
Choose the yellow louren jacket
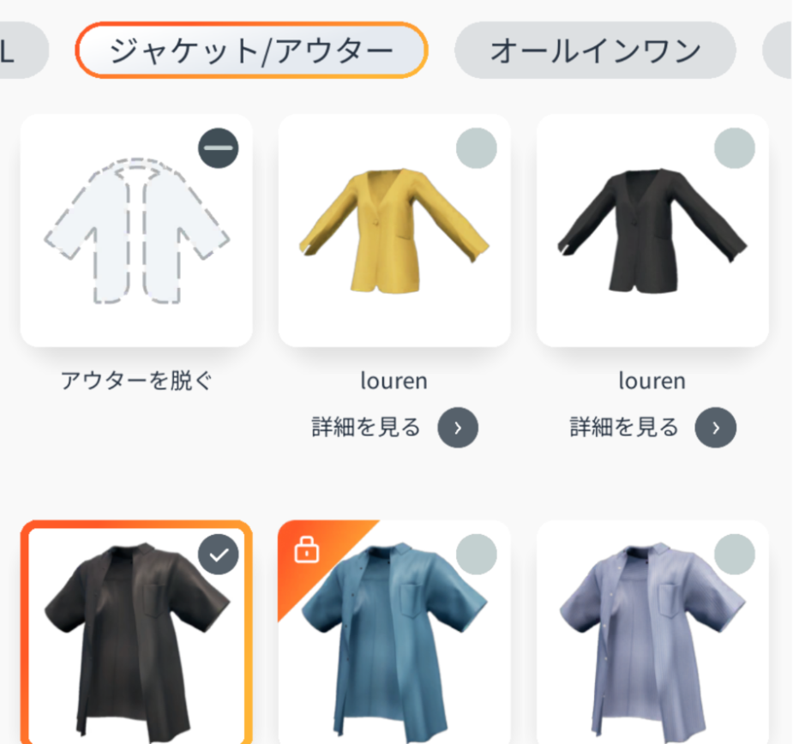tap(394, 230)
